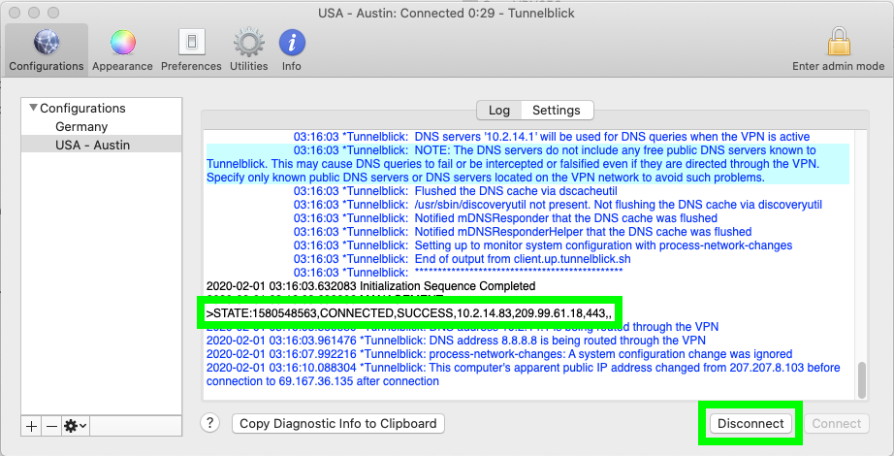Click the window title 'USA - Austin: Connected'
Image resolution: width=894 pixels, height=456 pixels.
446,13
